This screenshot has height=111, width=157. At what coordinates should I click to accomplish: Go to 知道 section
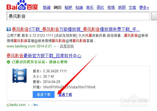(79, 7)
